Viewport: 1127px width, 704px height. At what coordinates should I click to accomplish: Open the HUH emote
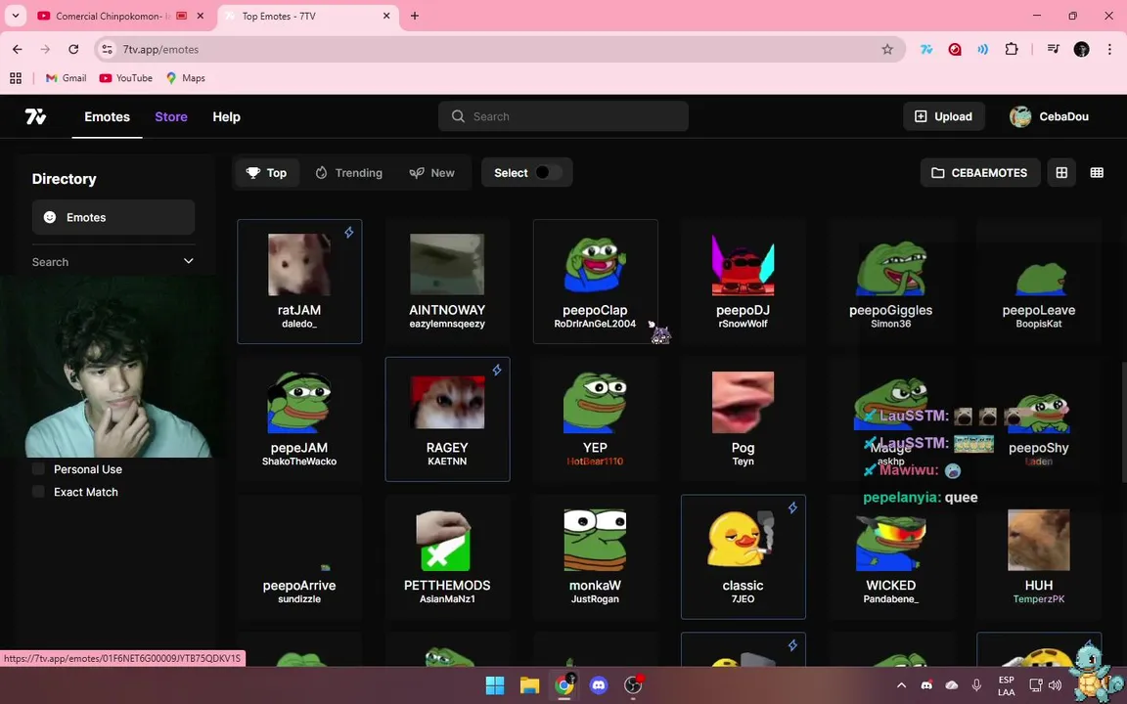[x=1039, y=556]
